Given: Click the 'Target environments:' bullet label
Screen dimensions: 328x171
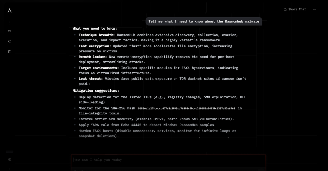Looking at the screenshot, I should [99, 68].
